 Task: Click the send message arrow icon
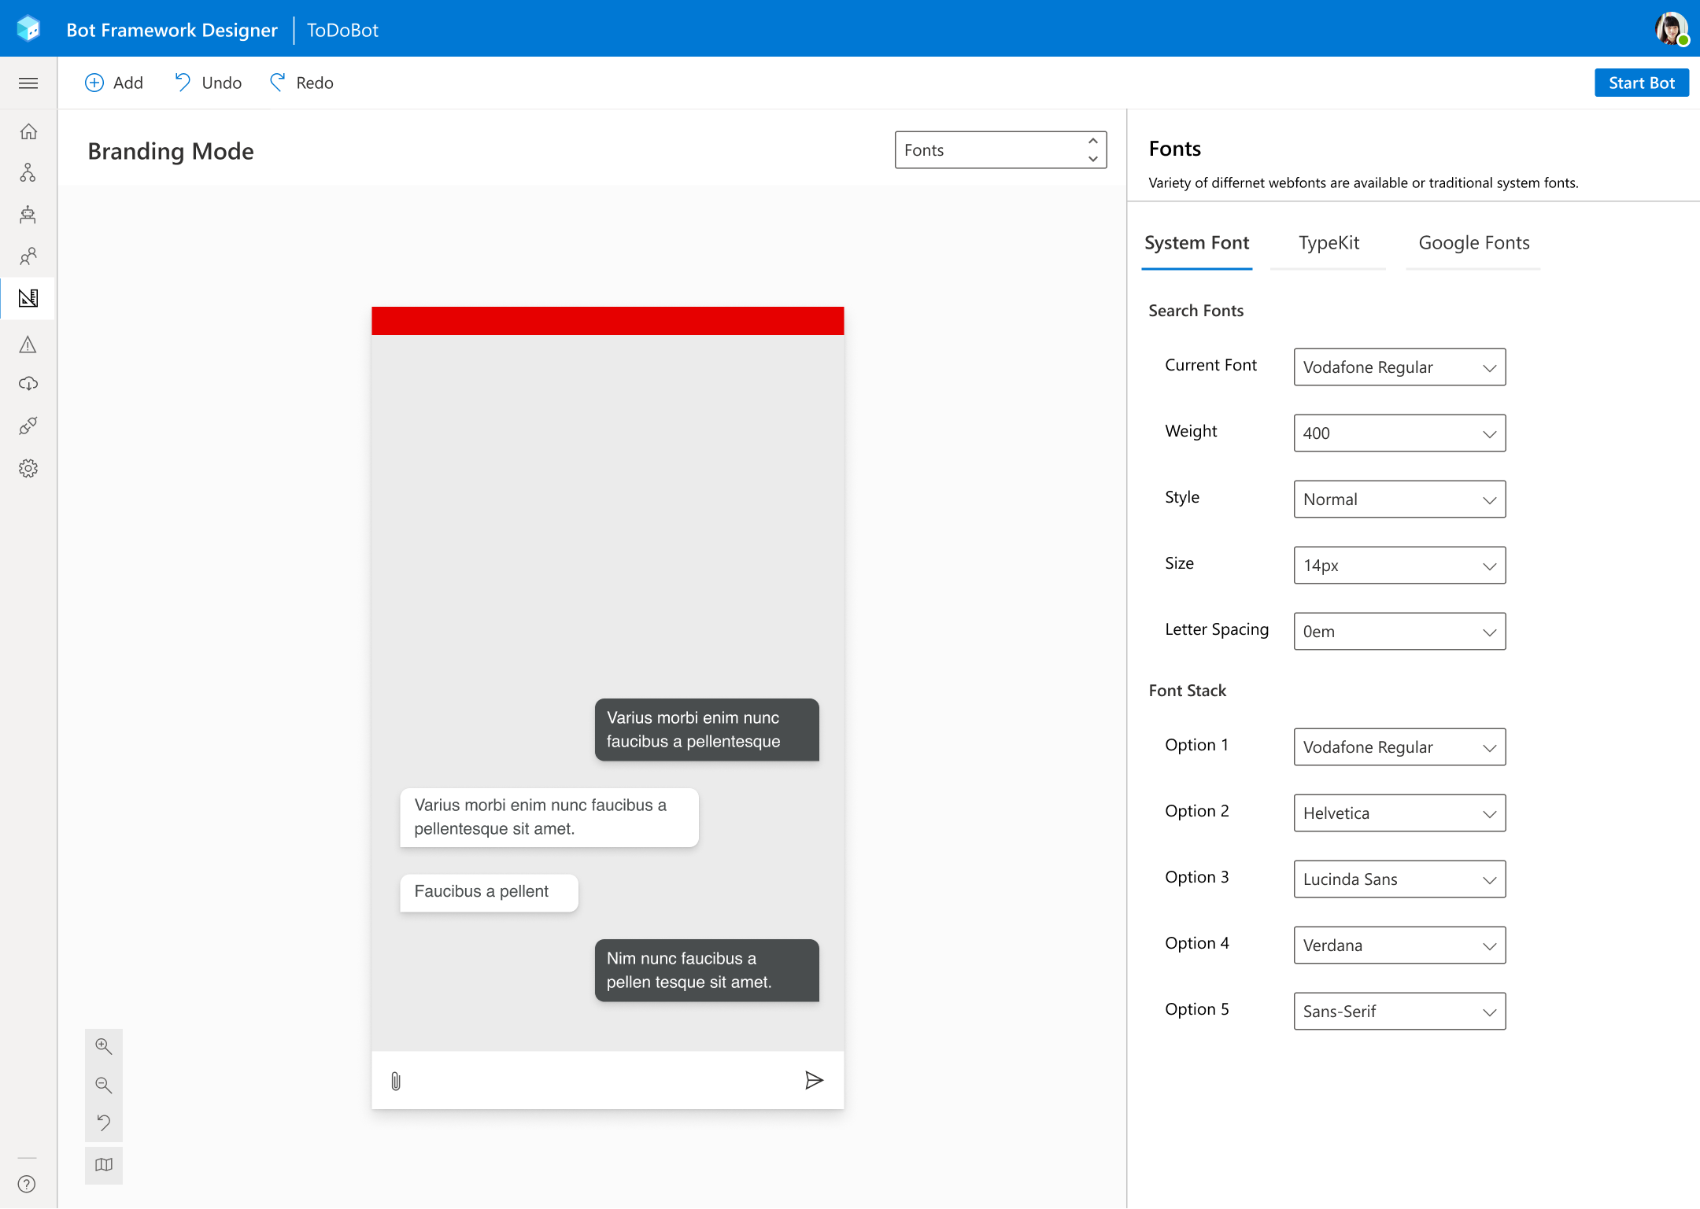point(814,1081)
